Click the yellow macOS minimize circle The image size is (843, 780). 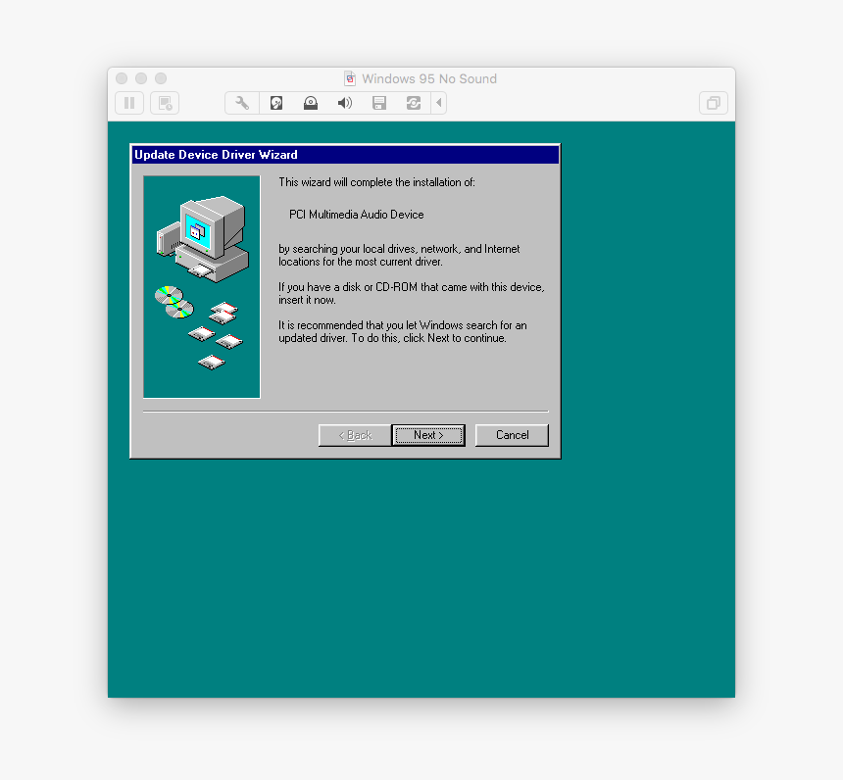[140, 77]
